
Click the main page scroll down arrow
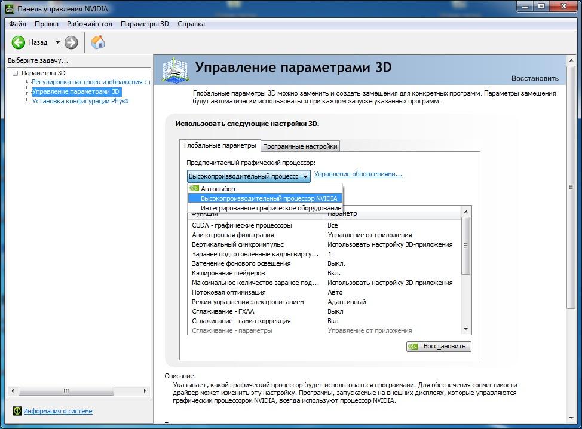[x=571, y=418]
